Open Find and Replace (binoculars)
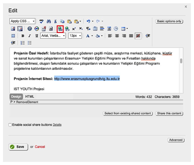This screenshot has width=194, height=165. 49,21
